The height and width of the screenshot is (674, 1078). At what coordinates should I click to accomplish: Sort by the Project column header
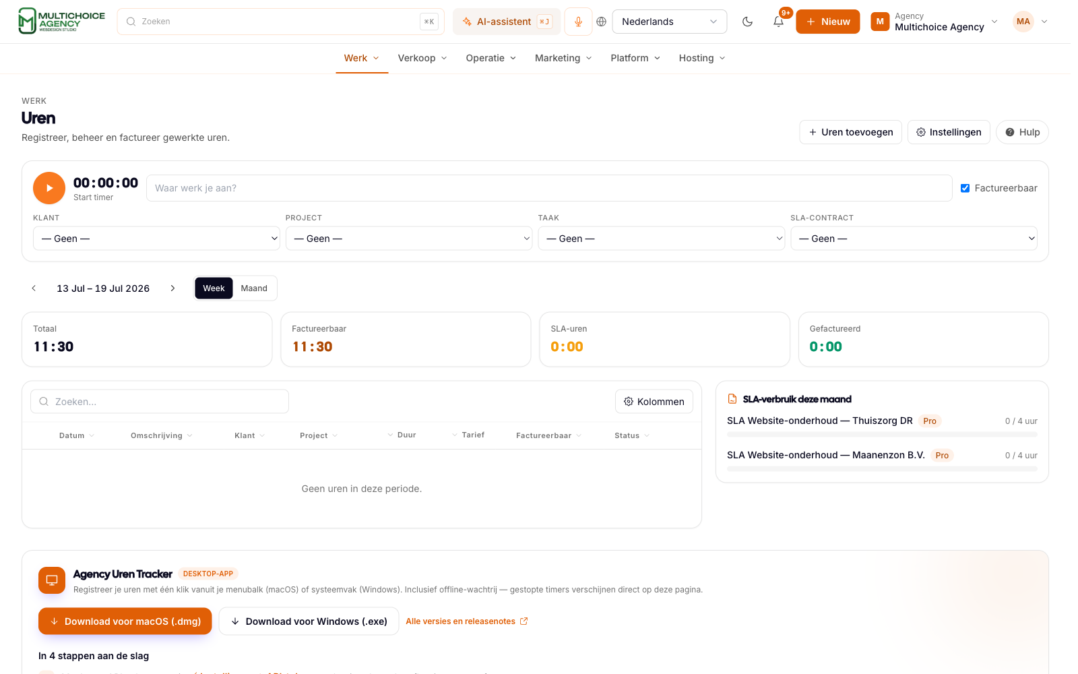[319, 435]
